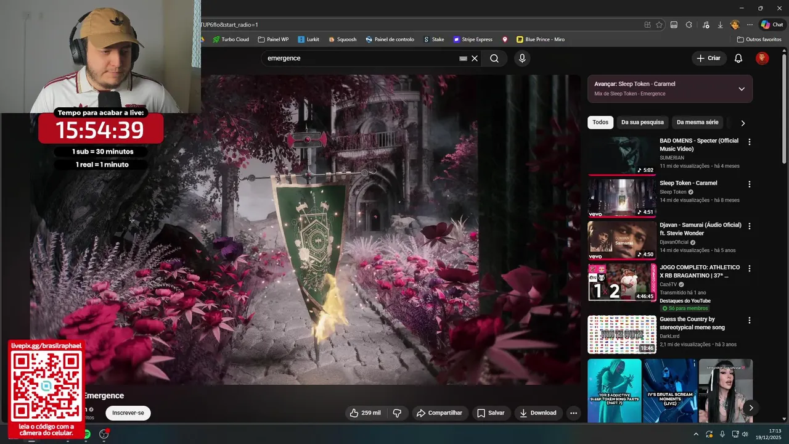The width and height of the screenshot is (789, 444).
Task: Open options menu for JOGO COMPLETO video
Action: 750,269
